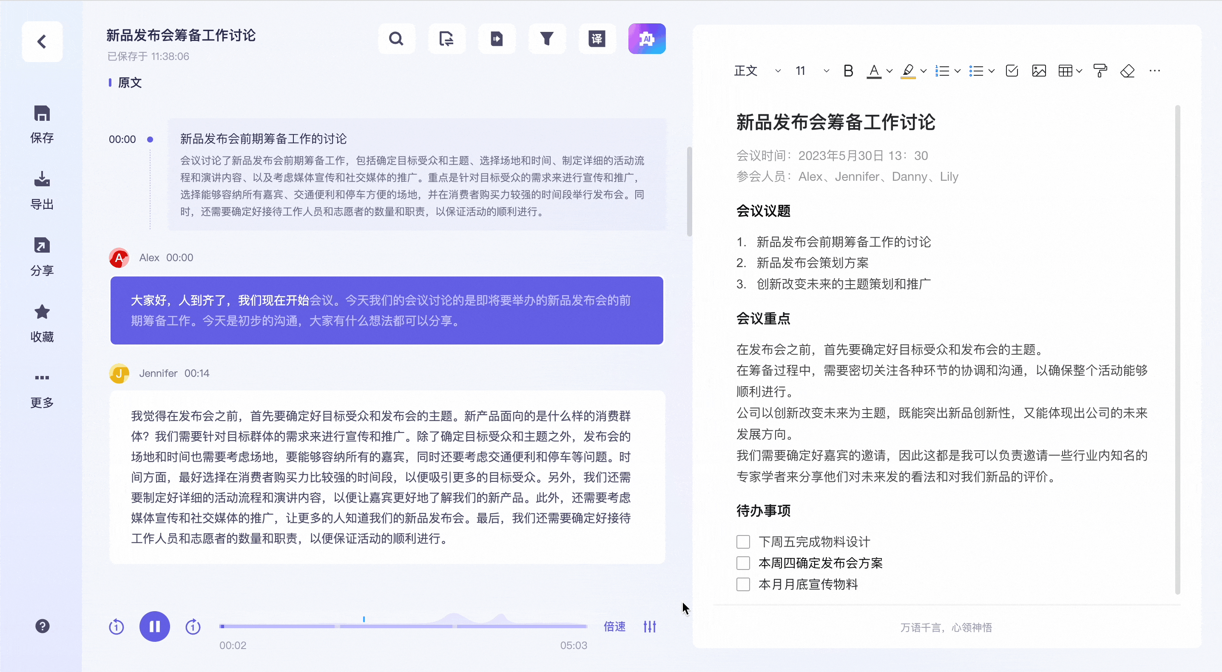Toggle bold formatting in editor
Viewport: 1222px width, 672px height.
[848, 71]
